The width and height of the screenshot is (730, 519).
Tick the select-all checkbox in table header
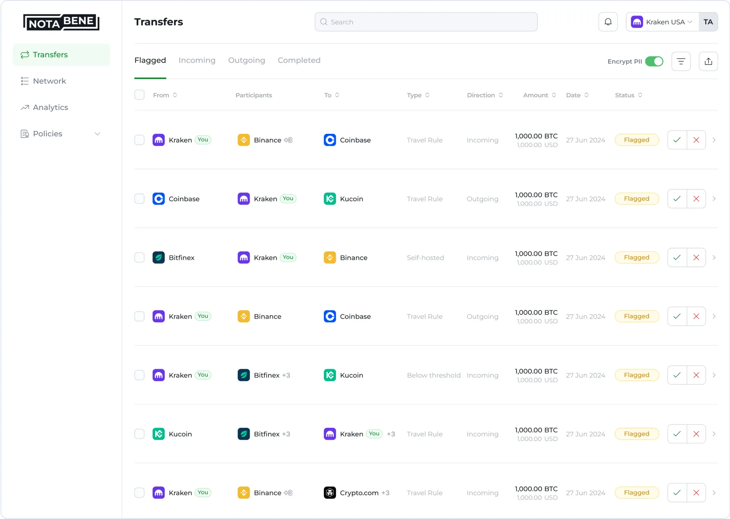tap(140, 95)
